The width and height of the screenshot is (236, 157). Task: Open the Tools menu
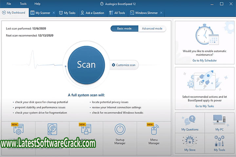(23, 4)
